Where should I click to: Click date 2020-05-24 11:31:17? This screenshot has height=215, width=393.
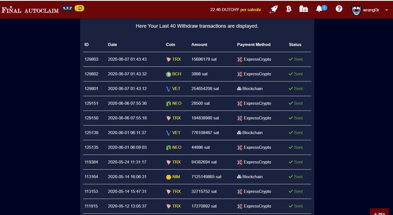coord(127,162)
